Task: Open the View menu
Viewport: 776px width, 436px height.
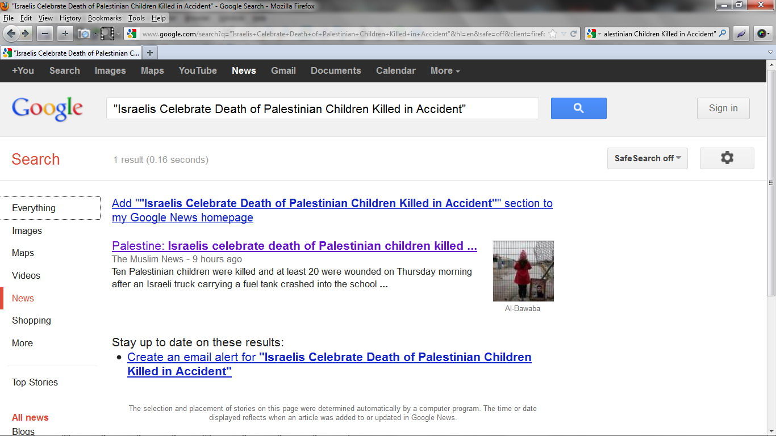Action: [45, 18]
